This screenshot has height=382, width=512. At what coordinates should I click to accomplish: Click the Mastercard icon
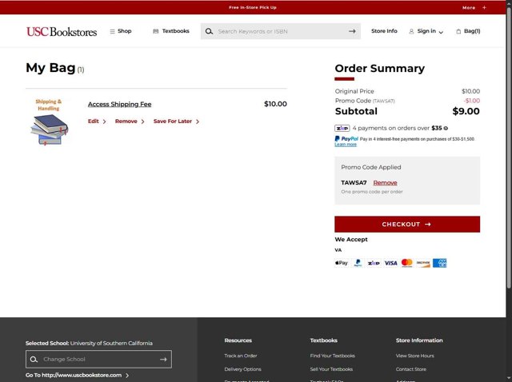tap(407, 263)
